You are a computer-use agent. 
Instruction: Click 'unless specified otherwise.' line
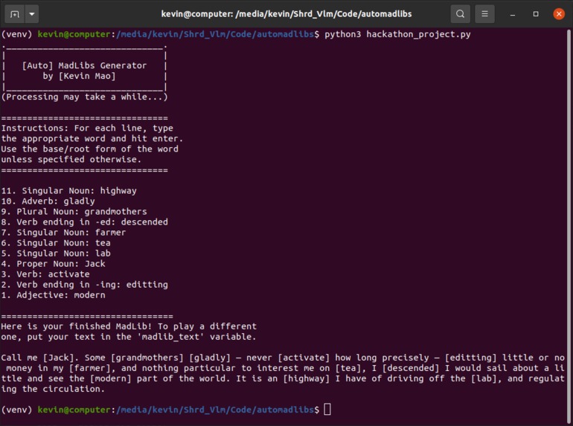[x=71, y=160]
